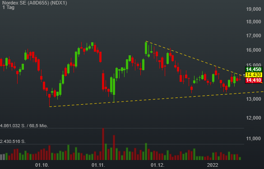Click the red 14,410 price tag
The width and height of the screenshot is (264, 169).
254,80
